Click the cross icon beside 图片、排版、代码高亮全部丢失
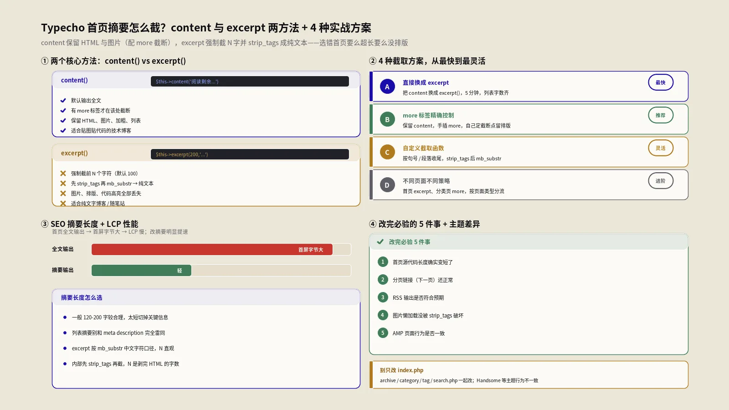 63,193
